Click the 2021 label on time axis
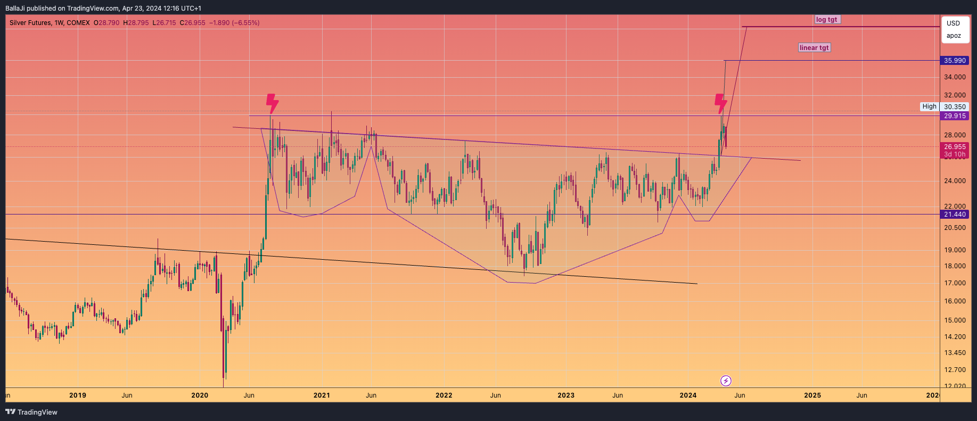This screenshot has height=421, width=977. (x=322, y=395)
